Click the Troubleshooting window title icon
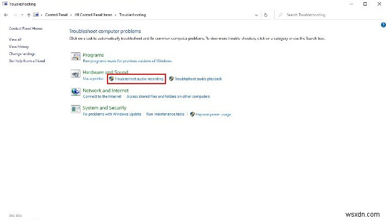The width and height of the screenshot is (386, 220). (x=4, y=4)
